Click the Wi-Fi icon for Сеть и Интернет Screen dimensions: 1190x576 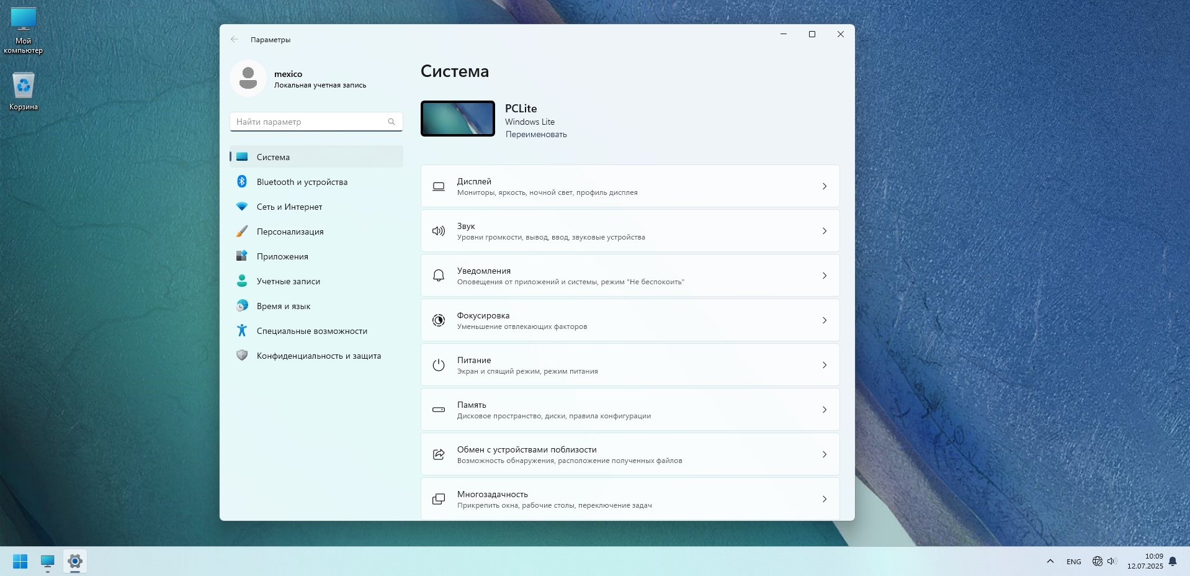point(242,206)
